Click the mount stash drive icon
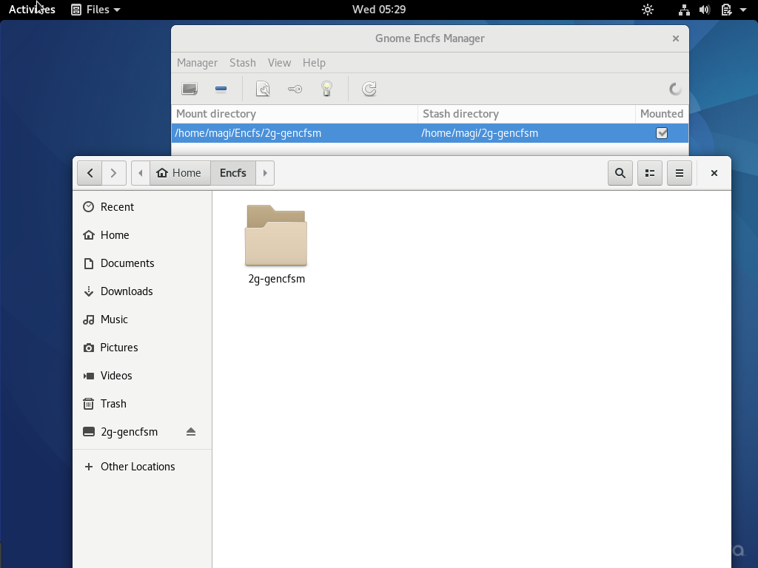This screenshot has width=758, height=568. click(189, 89)
